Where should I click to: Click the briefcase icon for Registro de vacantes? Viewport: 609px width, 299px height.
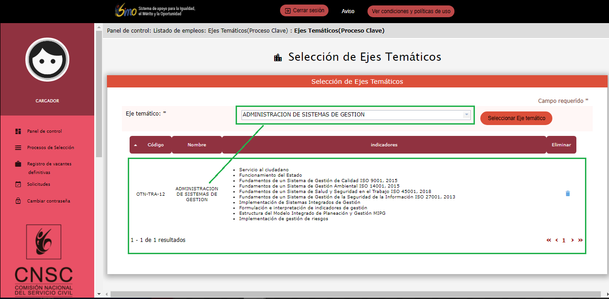18,164
